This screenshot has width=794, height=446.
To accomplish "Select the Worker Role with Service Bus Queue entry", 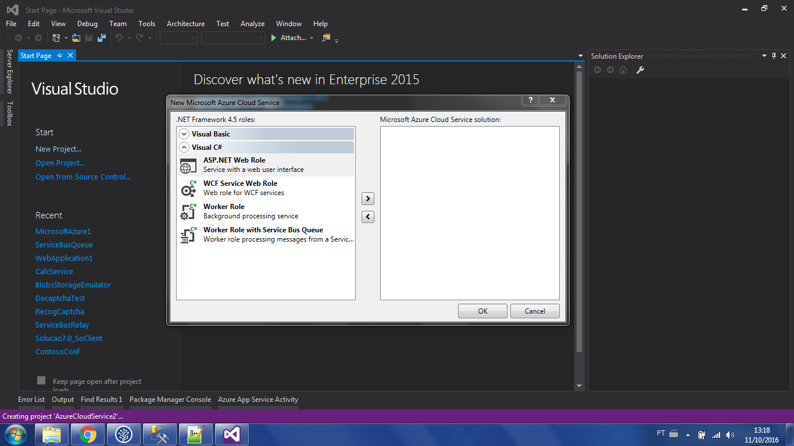I will (x=266, y=235).
